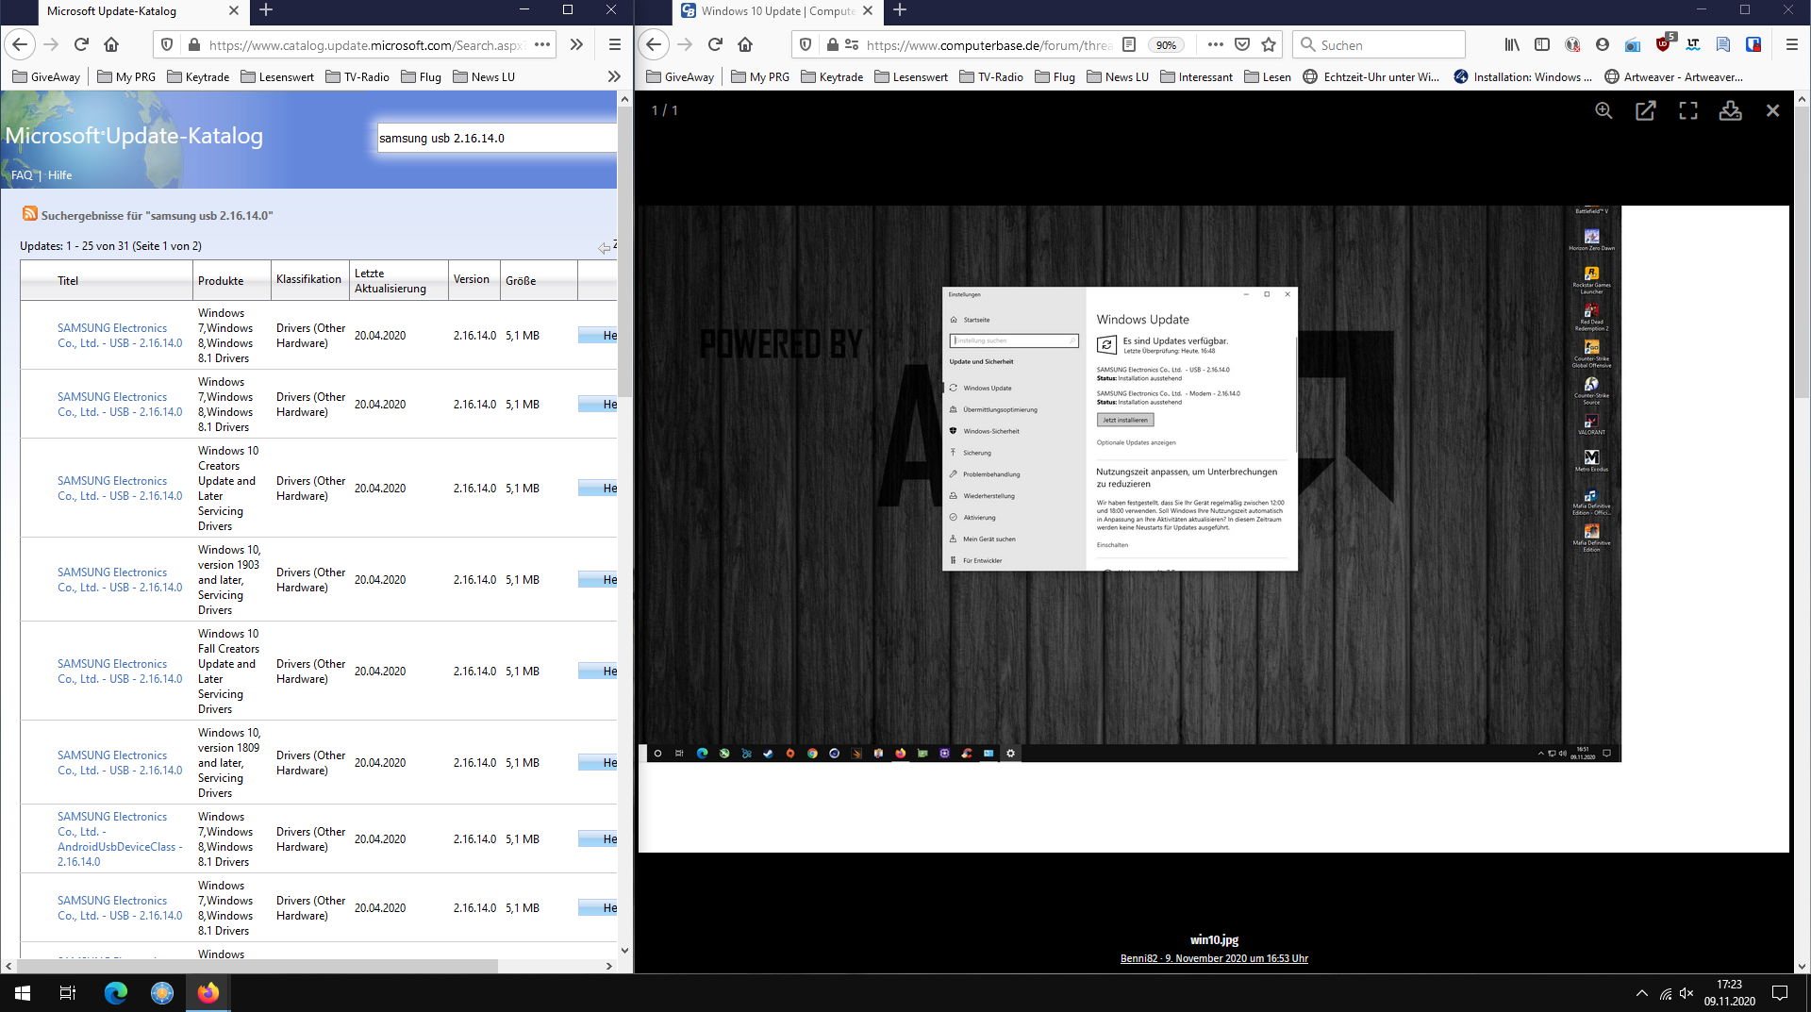The width and height of the screenshot is (1811, 1012).
Task: Download the win10.jpg image
Action: 1731,110
